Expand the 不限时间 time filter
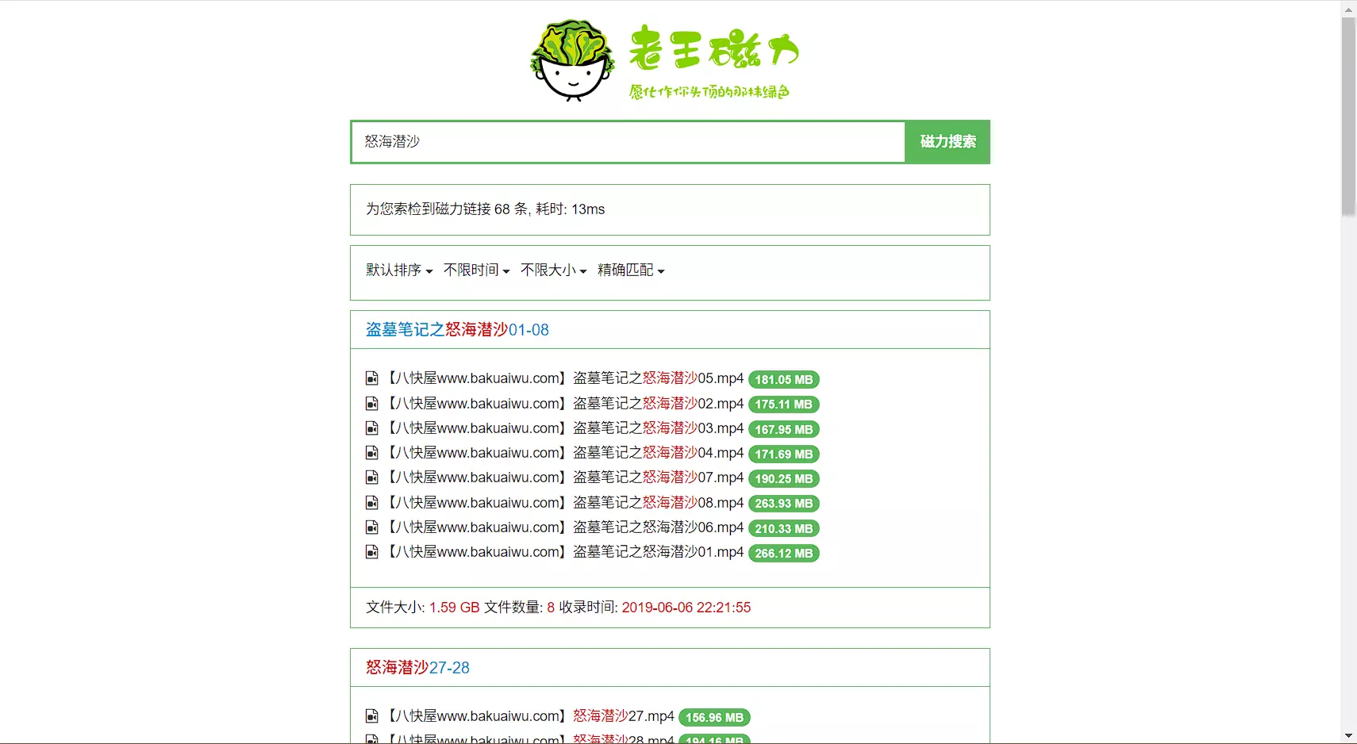The height and width of the screenshot is (744, 1357). coord(476,270)
